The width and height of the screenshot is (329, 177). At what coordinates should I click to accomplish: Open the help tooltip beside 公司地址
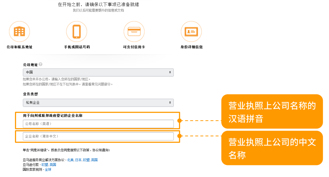[41, 64]
